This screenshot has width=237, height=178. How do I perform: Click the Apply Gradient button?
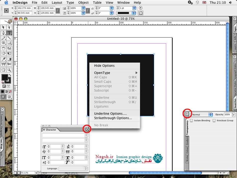pyautogui.click(x=6, y=91)
